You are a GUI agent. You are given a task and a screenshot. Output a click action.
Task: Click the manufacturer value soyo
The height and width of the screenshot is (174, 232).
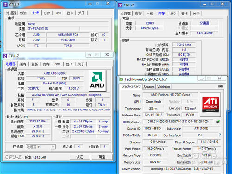(68, 24)
